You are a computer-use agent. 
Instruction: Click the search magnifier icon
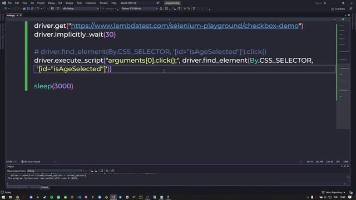(x=158, y=3)
